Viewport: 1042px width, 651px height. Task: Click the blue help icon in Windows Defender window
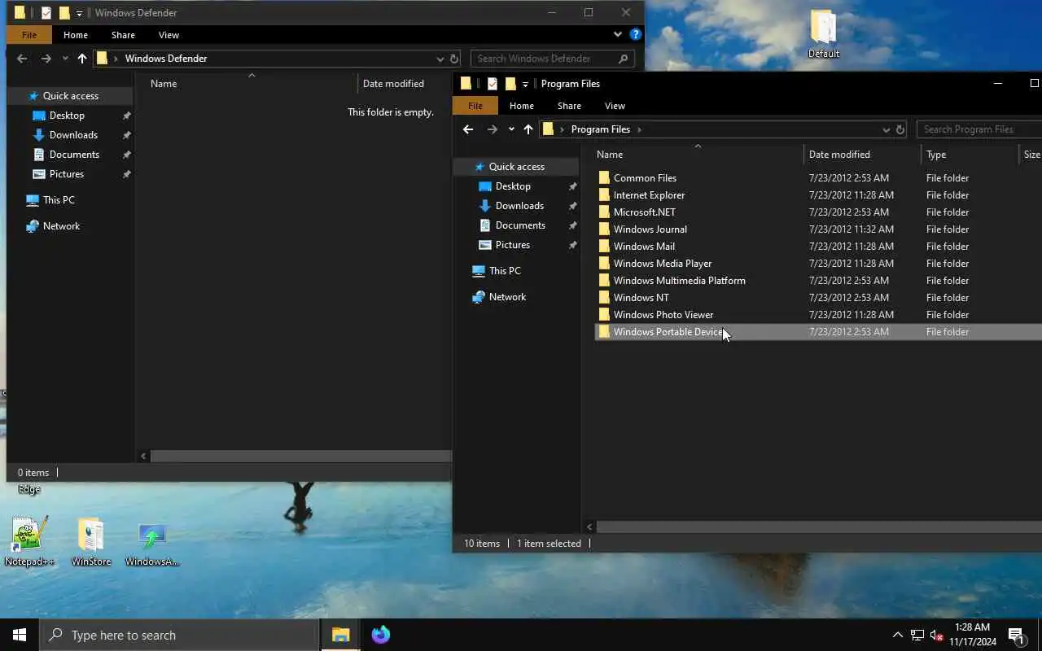636,35
